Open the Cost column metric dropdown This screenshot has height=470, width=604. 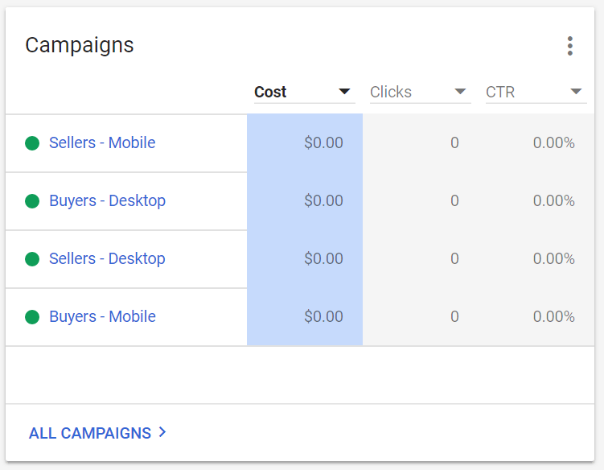click(x=304, y=92)
